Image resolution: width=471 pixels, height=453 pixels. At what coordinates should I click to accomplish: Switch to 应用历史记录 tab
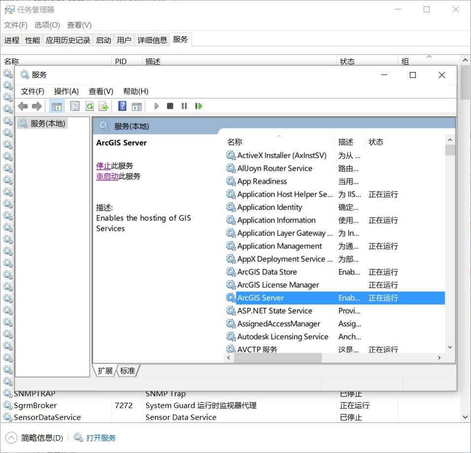tap(68, 40)
